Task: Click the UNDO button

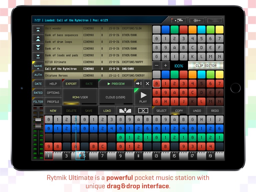Action: [197, 110]
